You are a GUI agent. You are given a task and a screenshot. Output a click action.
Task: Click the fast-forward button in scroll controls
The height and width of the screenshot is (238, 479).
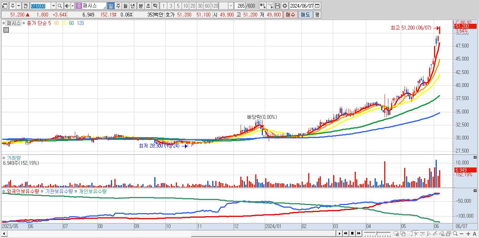click(359, 233)
